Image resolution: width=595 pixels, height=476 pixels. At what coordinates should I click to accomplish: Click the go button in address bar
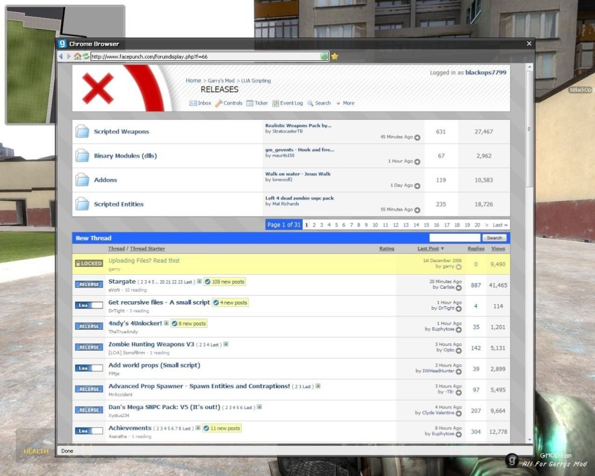click(x=324, y=56)
